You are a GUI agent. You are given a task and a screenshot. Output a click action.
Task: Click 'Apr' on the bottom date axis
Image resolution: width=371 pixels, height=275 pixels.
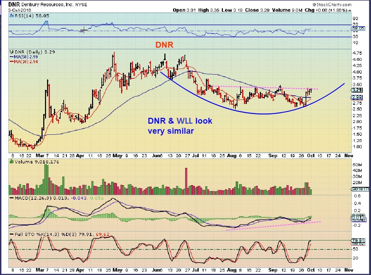click(x=80, y=270)
